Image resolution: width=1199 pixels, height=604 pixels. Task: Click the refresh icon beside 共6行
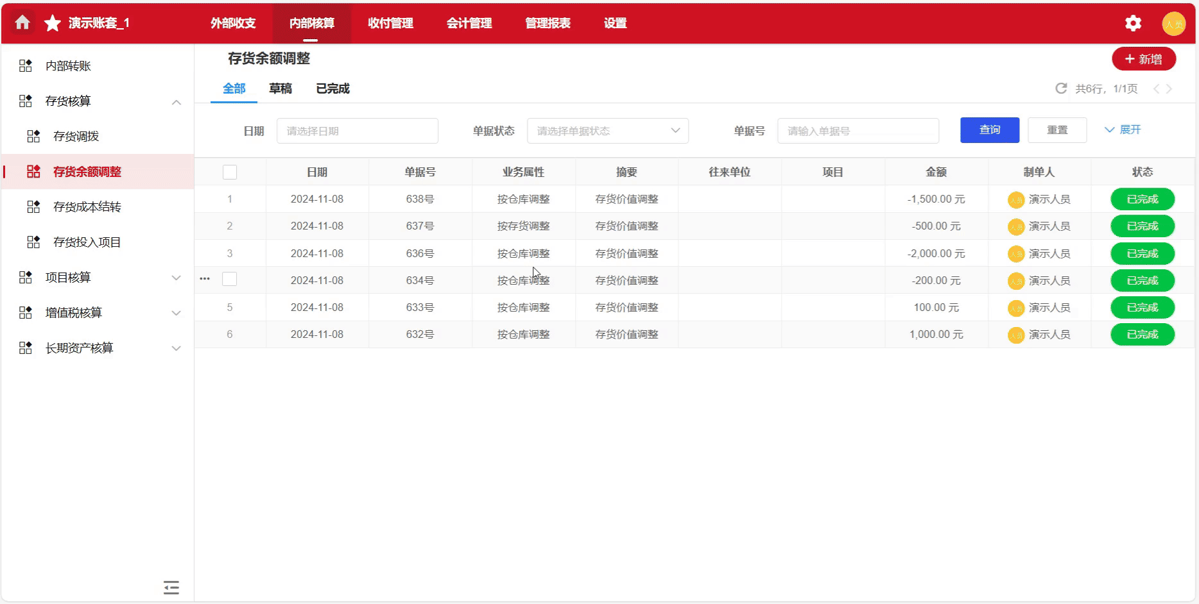click(x=1061, y=88)
